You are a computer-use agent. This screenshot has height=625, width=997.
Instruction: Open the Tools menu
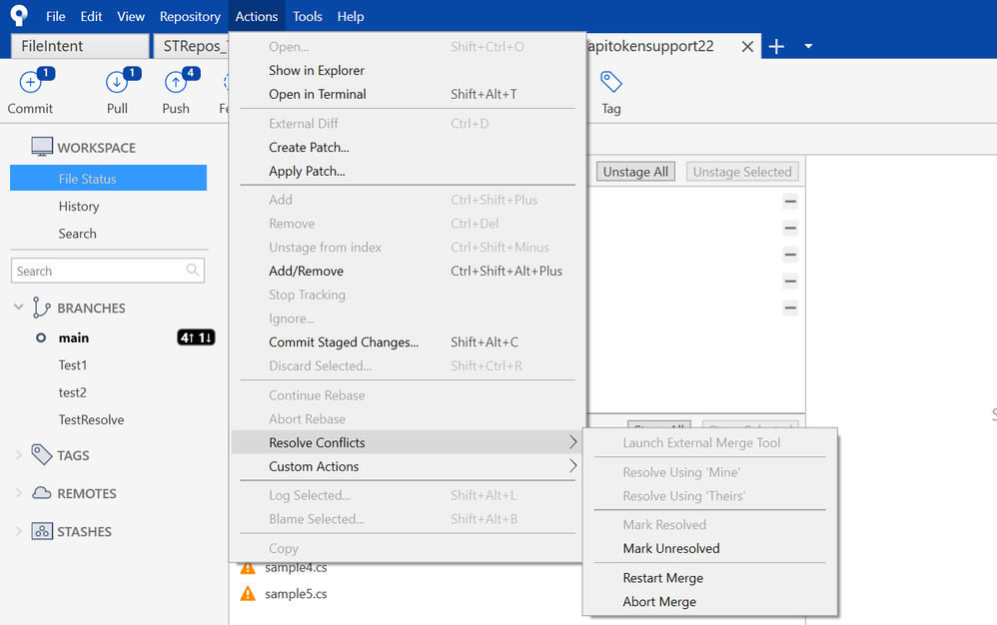tap(307, 17)
